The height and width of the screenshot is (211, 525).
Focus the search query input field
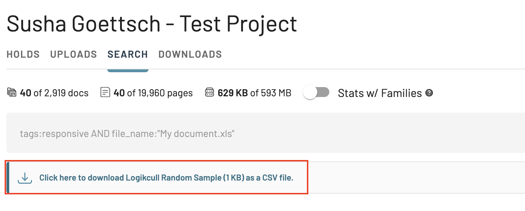tap(266, 133)
